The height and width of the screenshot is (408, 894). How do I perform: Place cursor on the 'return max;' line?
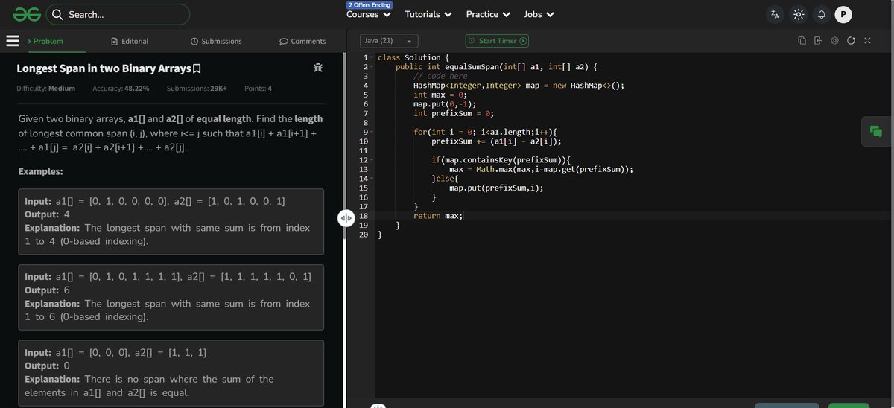click(438, 216)
